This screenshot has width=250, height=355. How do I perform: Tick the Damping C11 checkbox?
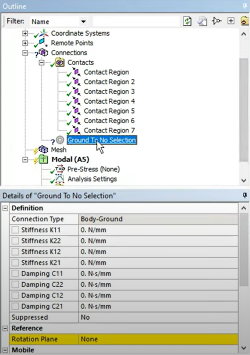coord(15,274)
